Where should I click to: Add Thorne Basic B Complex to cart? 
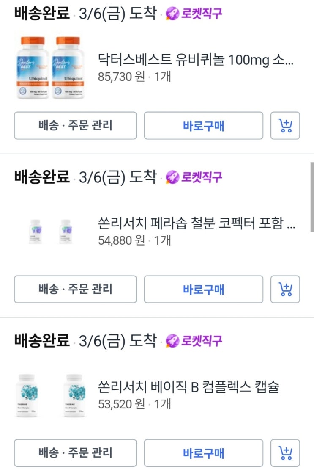285,453
